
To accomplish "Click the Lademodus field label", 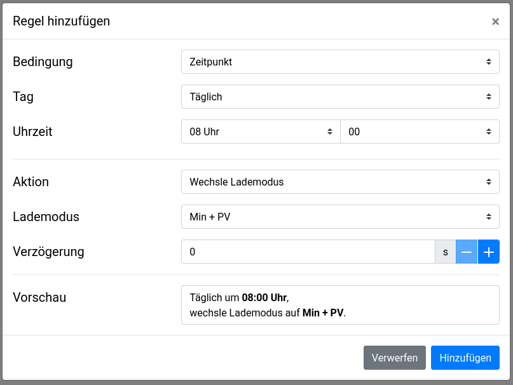I will (x=46, y=217).
